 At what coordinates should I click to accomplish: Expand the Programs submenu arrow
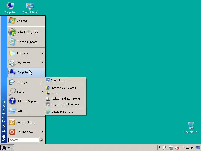42,53
